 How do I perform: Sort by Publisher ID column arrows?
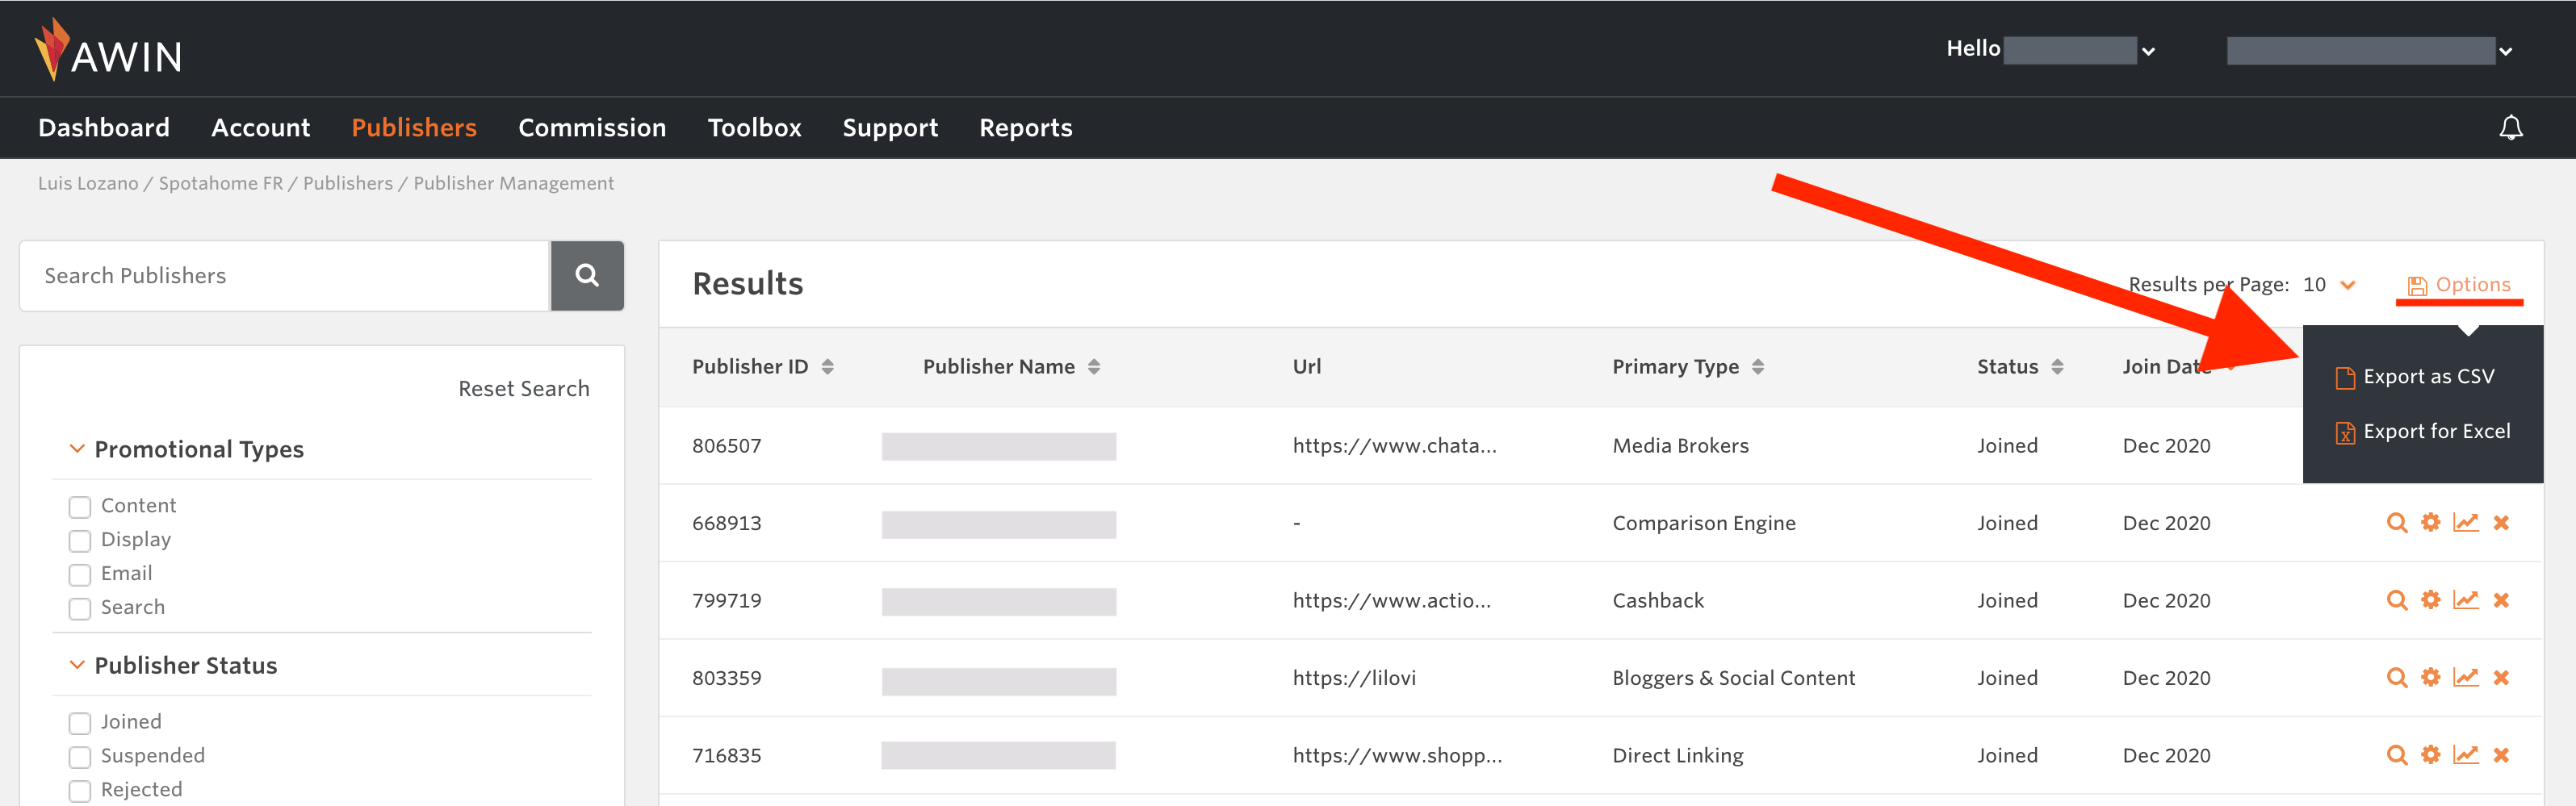click(x=827, y=367)
